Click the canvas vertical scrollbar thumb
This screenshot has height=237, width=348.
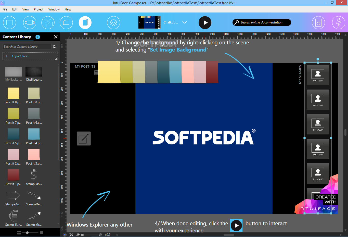pos(345,132)
